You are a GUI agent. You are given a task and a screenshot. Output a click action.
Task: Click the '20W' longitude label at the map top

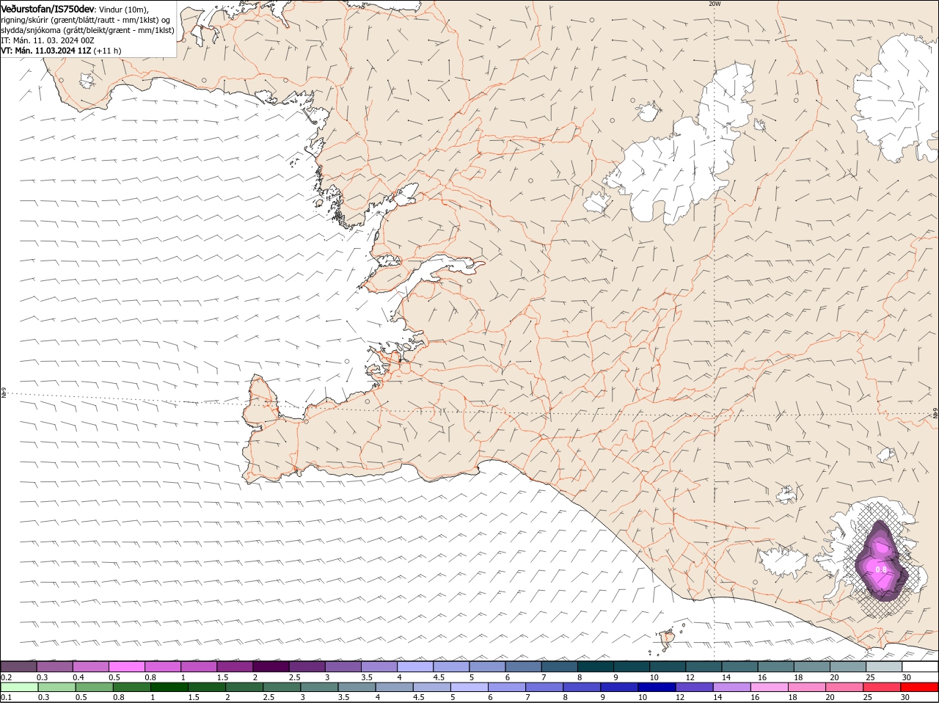click(715, 4)
